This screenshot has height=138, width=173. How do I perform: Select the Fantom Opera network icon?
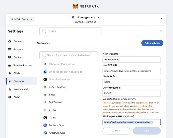pyautogui.click(x=45, y=125)
